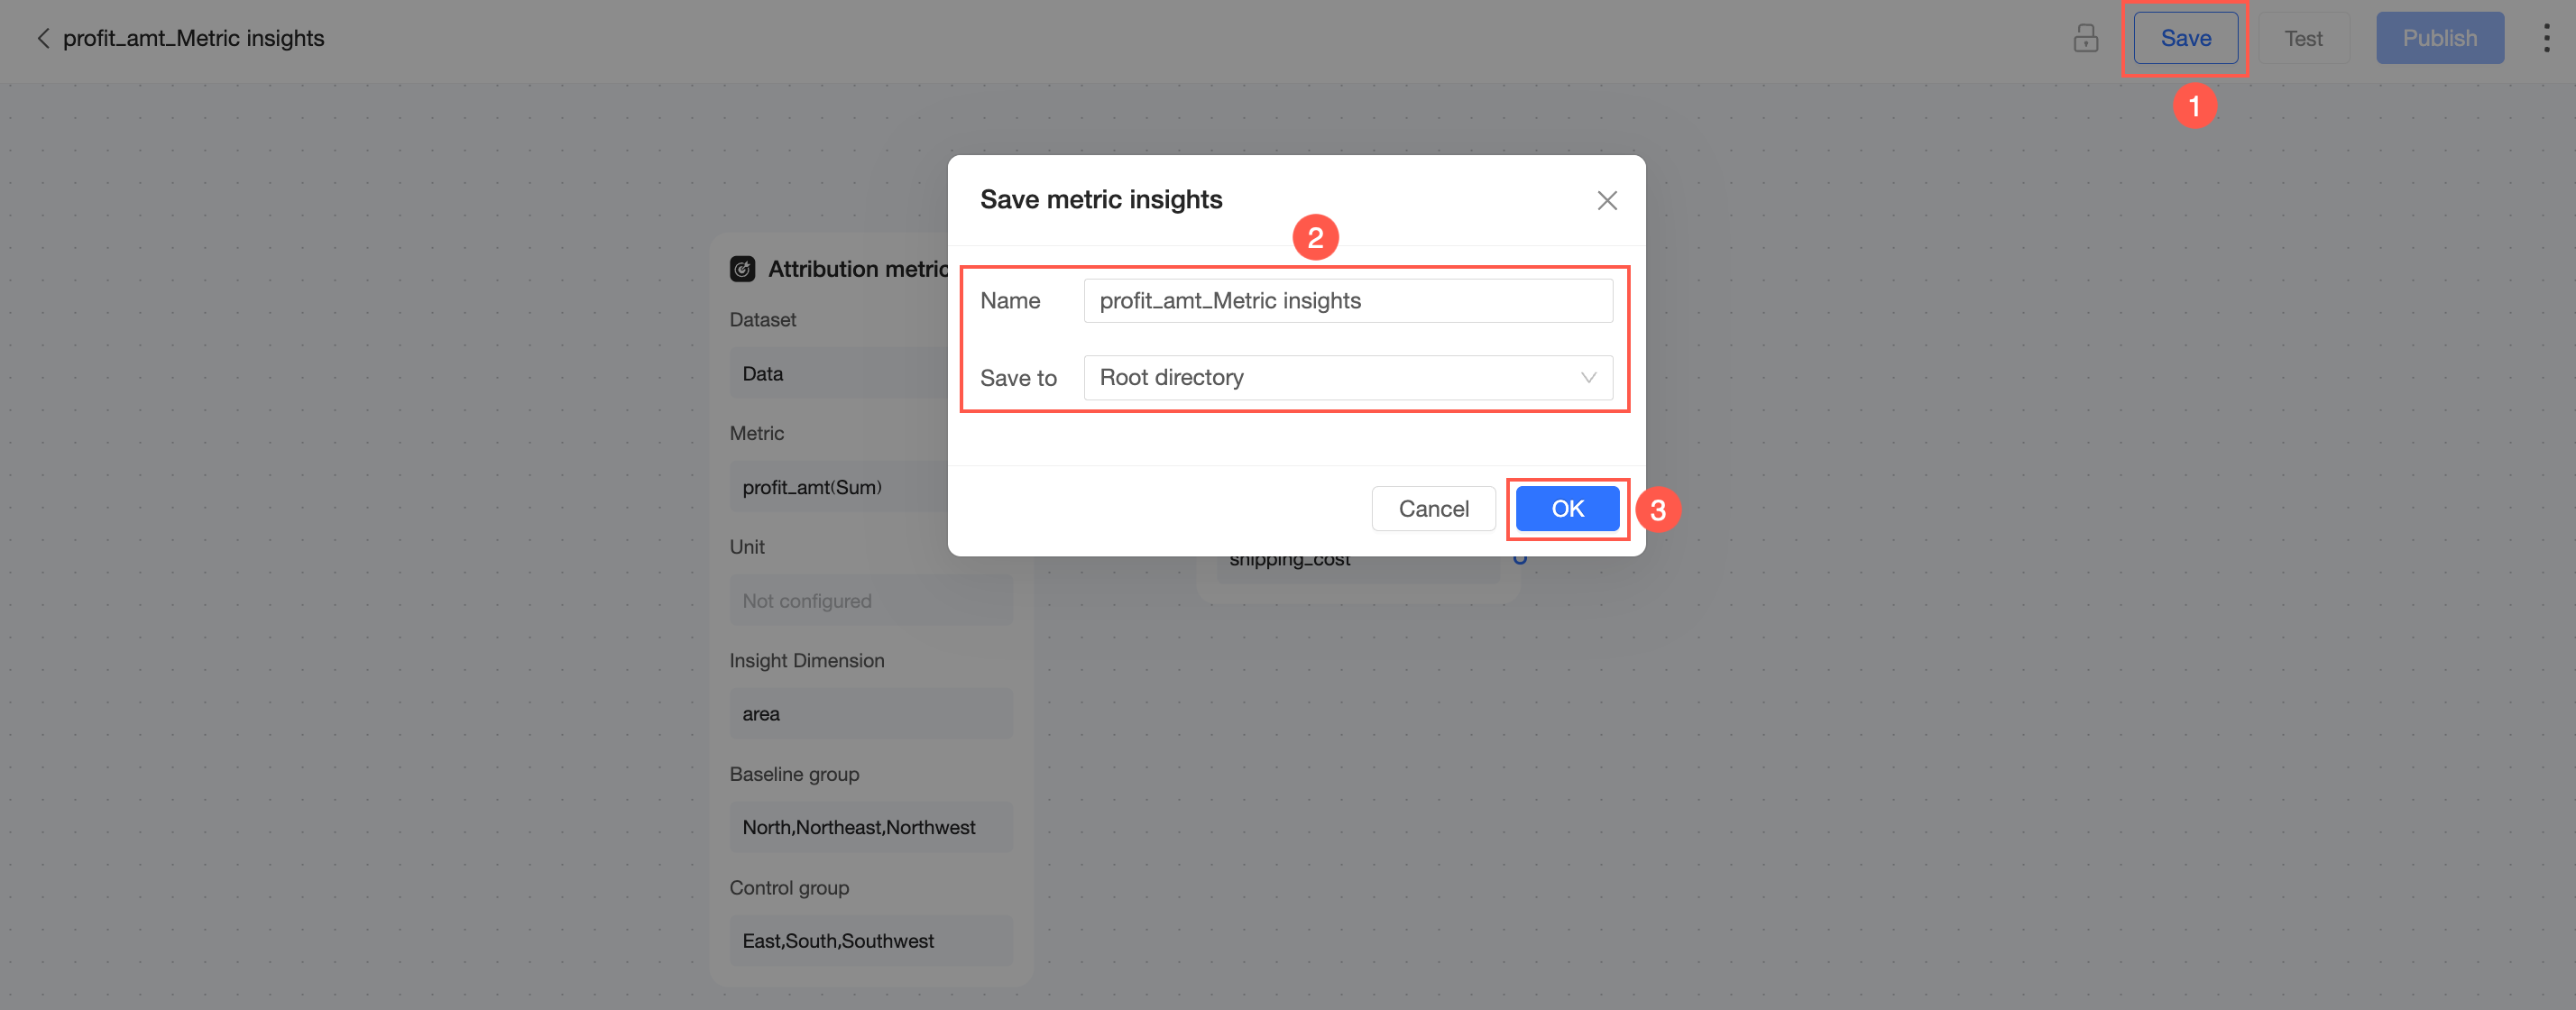Click the lock icon in the header
The height and width of the screenshot is (1010, 2576).
tap(2085, 38)
